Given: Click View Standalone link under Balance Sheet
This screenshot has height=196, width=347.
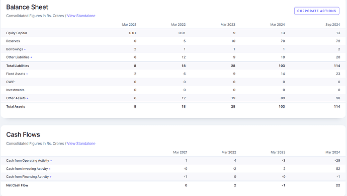Looking at the screenshot, I should (x=81, y=16).
